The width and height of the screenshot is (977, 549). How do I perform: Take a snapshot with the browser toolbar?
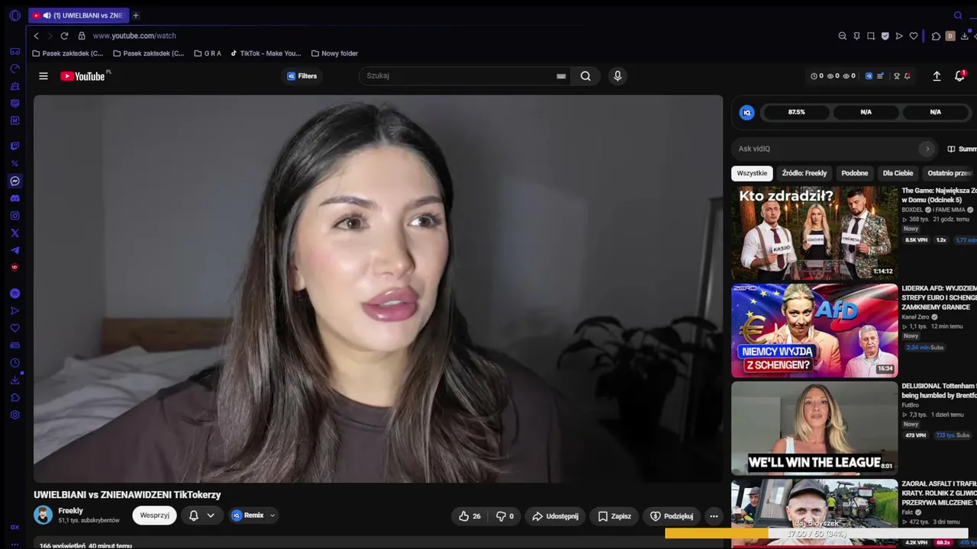point(871,36)
